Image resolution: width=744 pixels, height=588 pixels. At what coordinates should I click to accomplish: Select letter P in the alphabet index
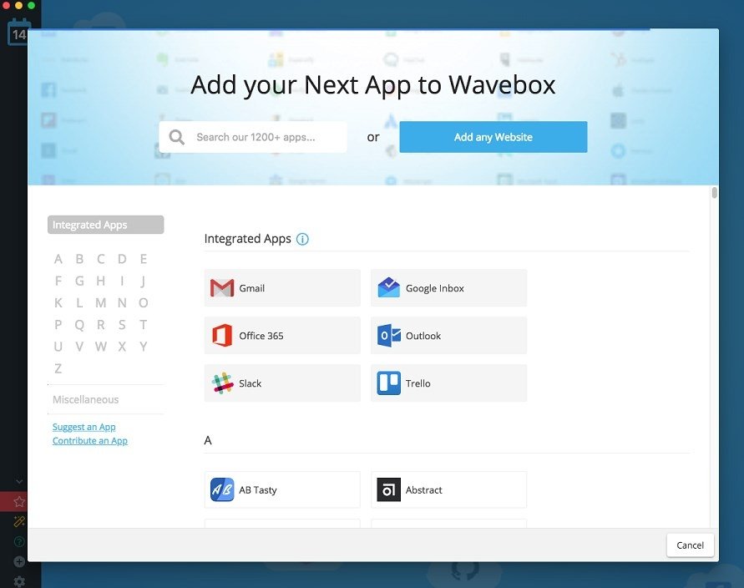(58, 325)
